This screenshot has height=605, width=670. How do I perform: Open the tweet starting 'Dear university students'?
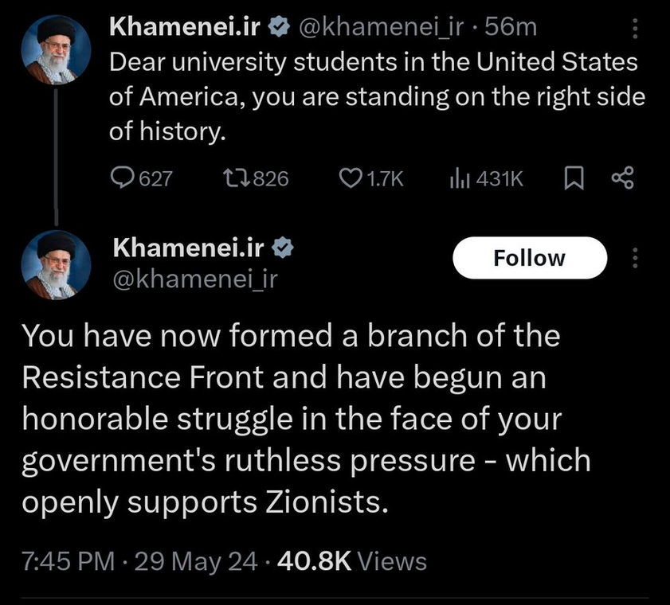click(374, 97)
